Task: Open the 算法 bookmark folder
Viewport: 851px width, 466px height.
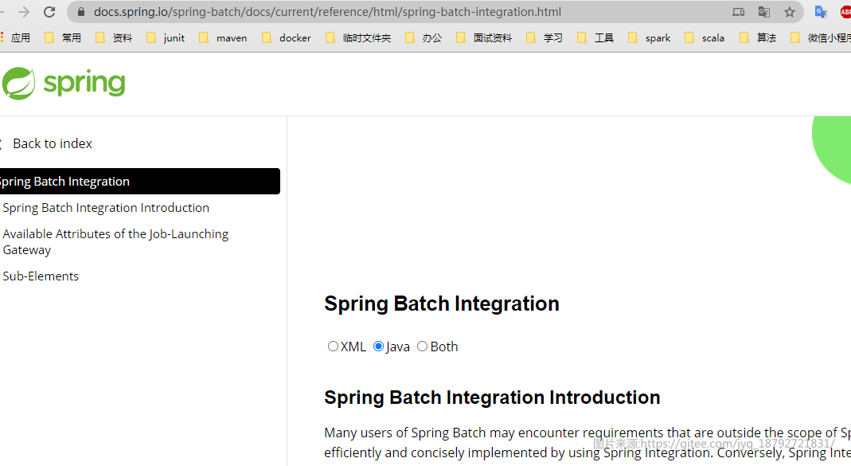Action: 758,37
